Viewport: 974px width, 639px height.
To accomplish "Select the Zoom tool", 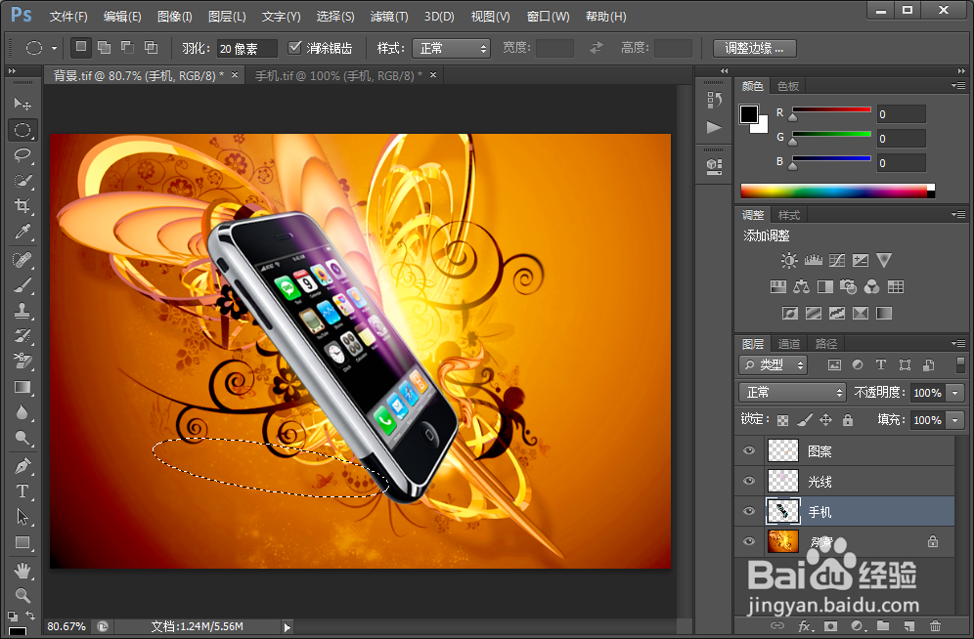I will [22, 596].
